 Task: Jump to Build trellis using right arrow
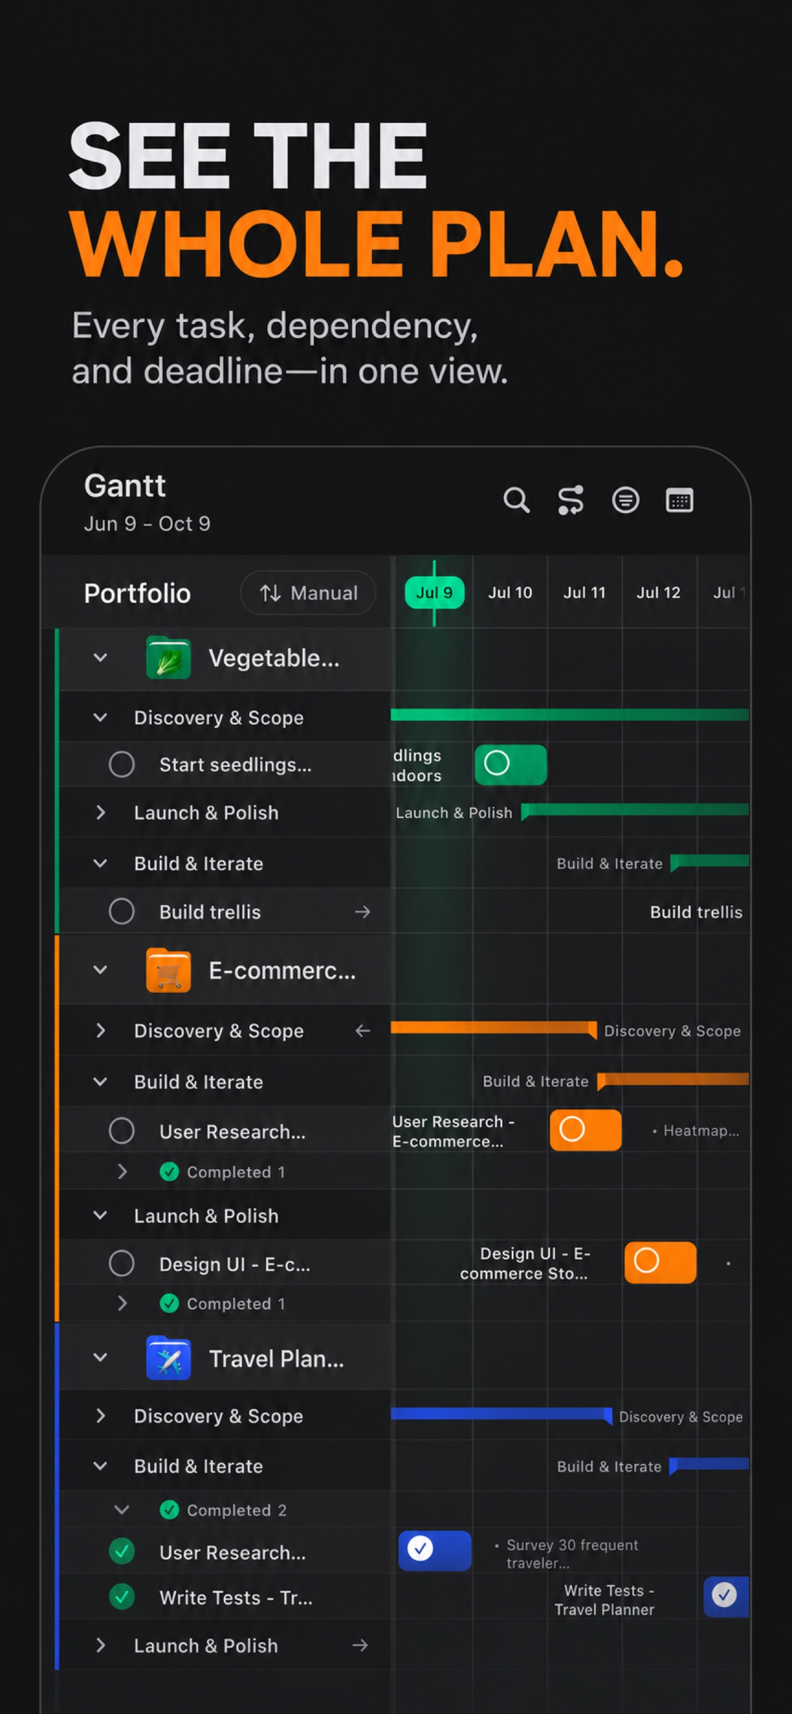pyautogui.click(x=363, y=911)
